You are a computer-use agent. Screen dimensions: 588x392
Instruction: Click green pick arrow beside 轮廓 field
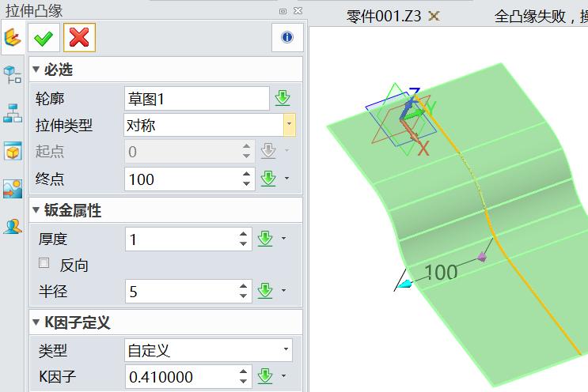(x=283, y=98)
